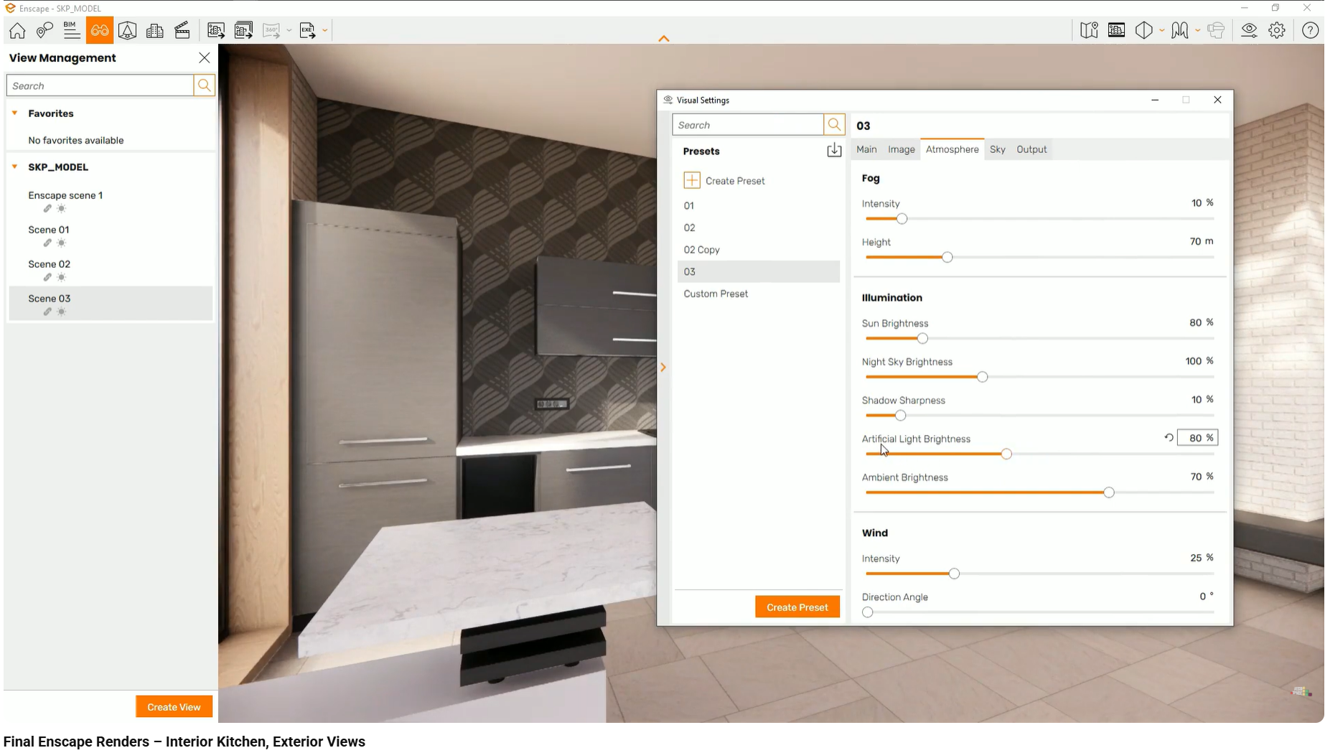Screen dimensions: 1325x753
Task: Open the map location icon
Action: 1089,30
